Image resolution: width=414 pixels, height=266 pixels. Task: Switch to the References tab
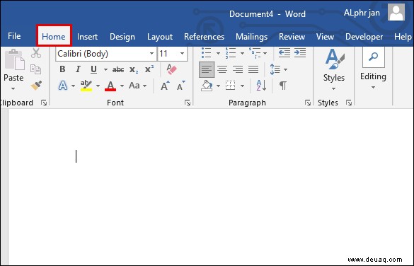tap(204, 37)
